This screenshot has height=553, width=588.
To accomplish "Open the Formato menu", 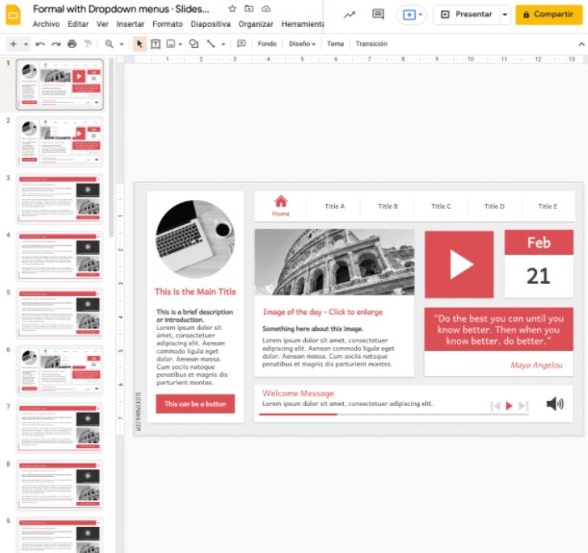I will pos(167,24).
